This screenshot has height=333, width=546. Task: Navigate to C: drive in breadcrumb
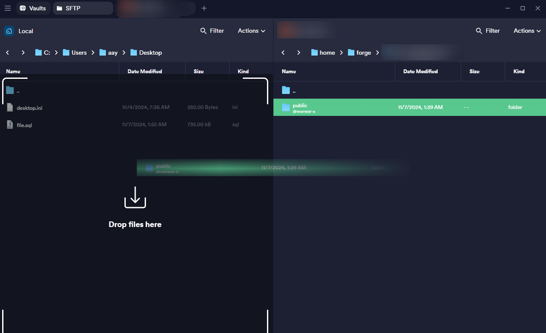[x=43, y=53]
